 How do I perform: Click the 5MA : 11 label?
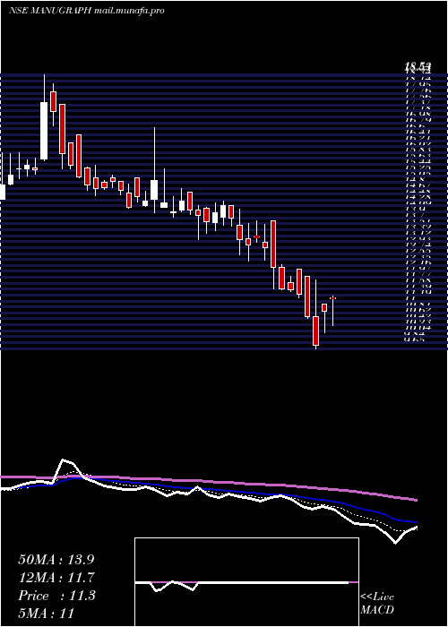tap(47, 614)
